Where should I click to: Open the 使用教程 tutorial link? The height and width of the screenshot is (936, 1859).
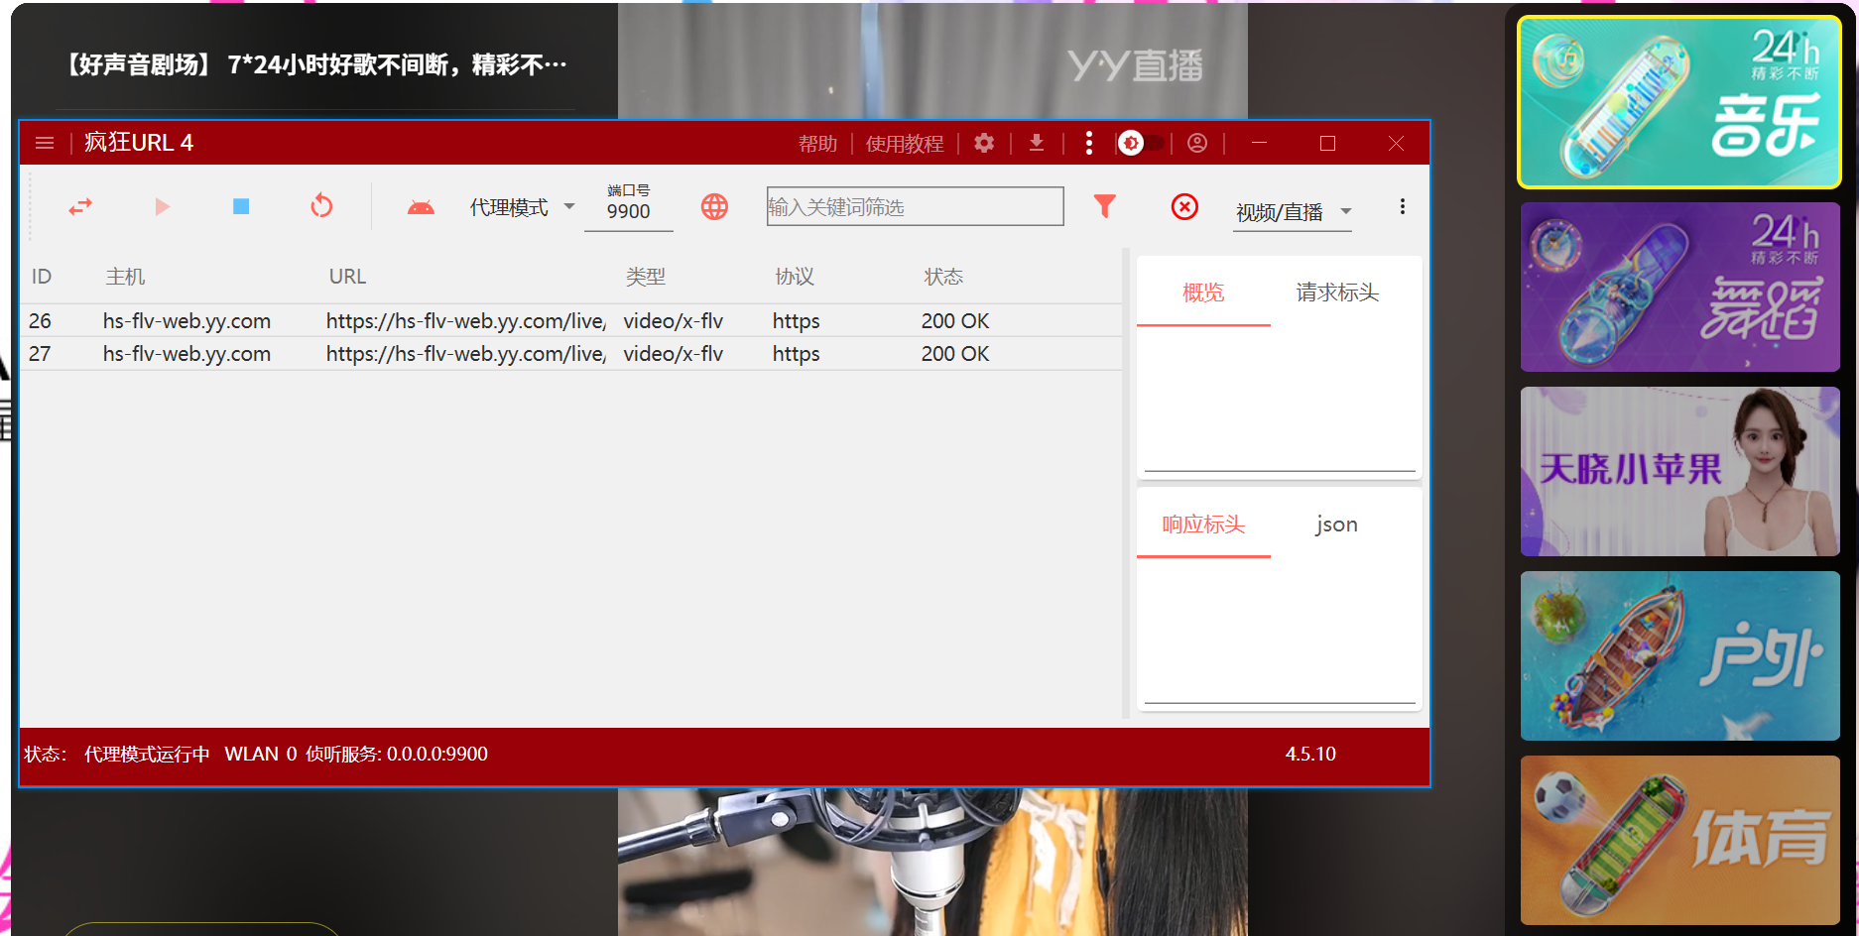904,144
